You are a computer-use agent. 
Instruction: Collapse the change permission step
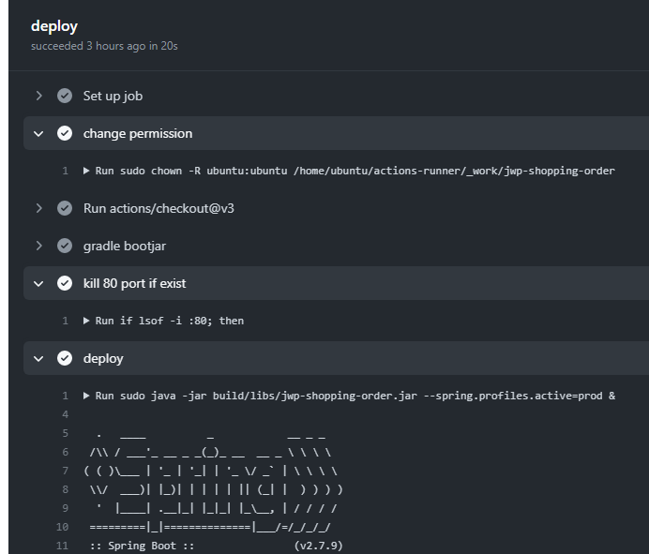coord(38,133)
